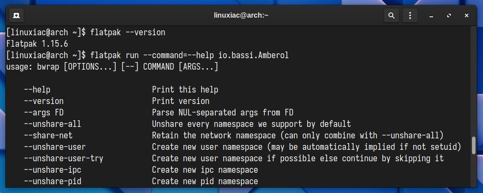
Task: Click the vertical scrollbar handle
Action: (x=474, y=146)
